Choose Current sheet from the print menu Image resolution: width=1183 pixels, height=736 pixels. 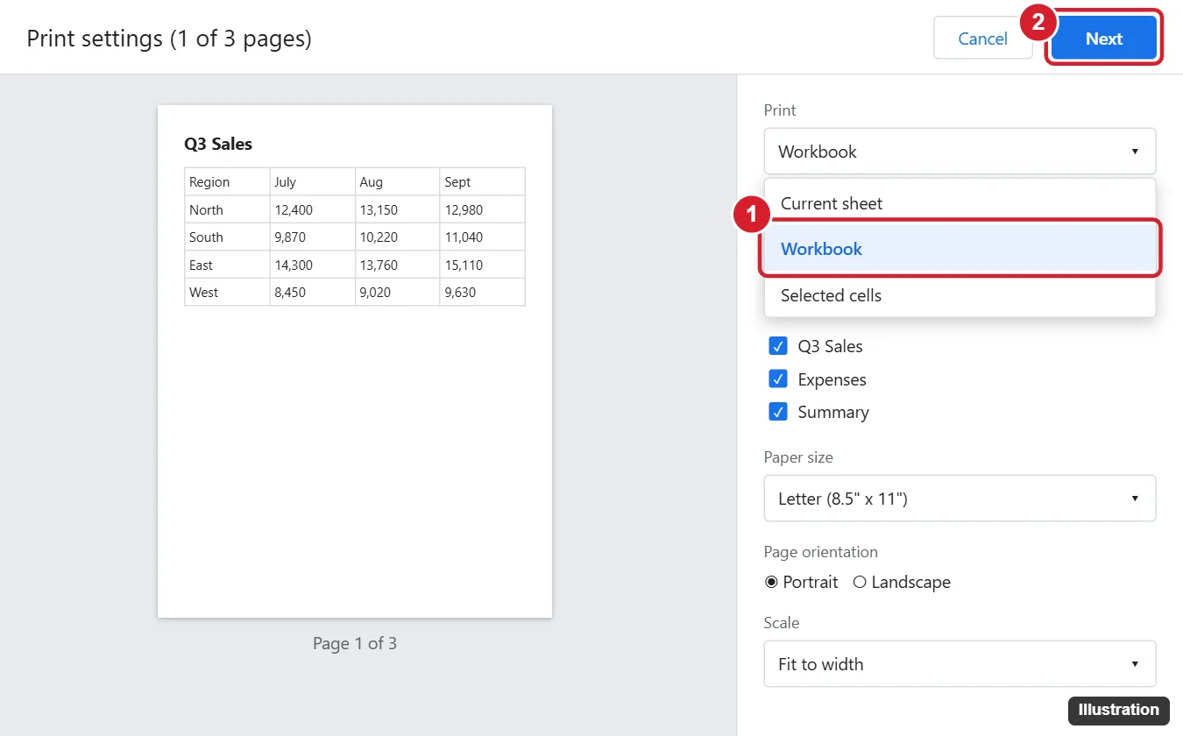pos(960,203)
